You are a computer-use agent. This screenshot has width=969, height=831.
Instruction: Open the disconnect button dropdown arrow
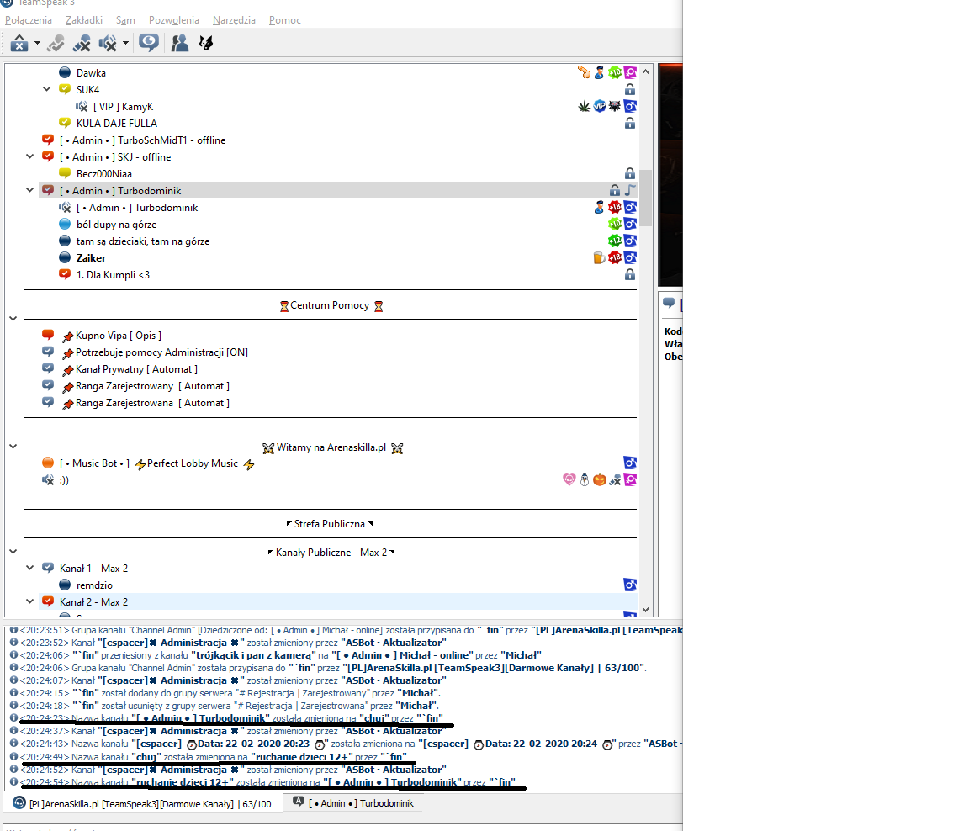click(37, 43)
